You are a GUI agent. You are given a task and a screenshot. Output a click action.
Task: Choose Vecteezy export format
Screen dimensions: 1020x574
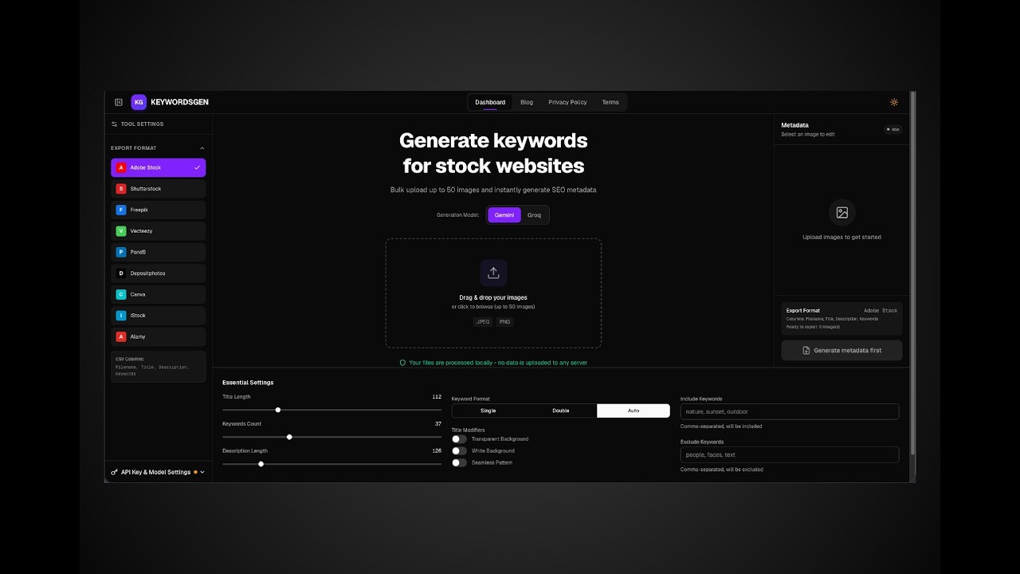[x=158, y=231]
